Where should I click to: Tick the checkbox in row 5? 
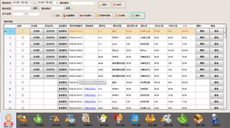coord(23,57)
